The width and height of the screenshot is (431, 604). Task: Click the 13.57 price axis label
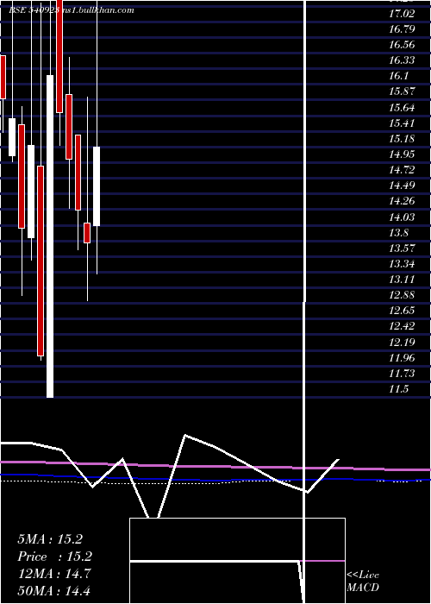tap(402, 249)
